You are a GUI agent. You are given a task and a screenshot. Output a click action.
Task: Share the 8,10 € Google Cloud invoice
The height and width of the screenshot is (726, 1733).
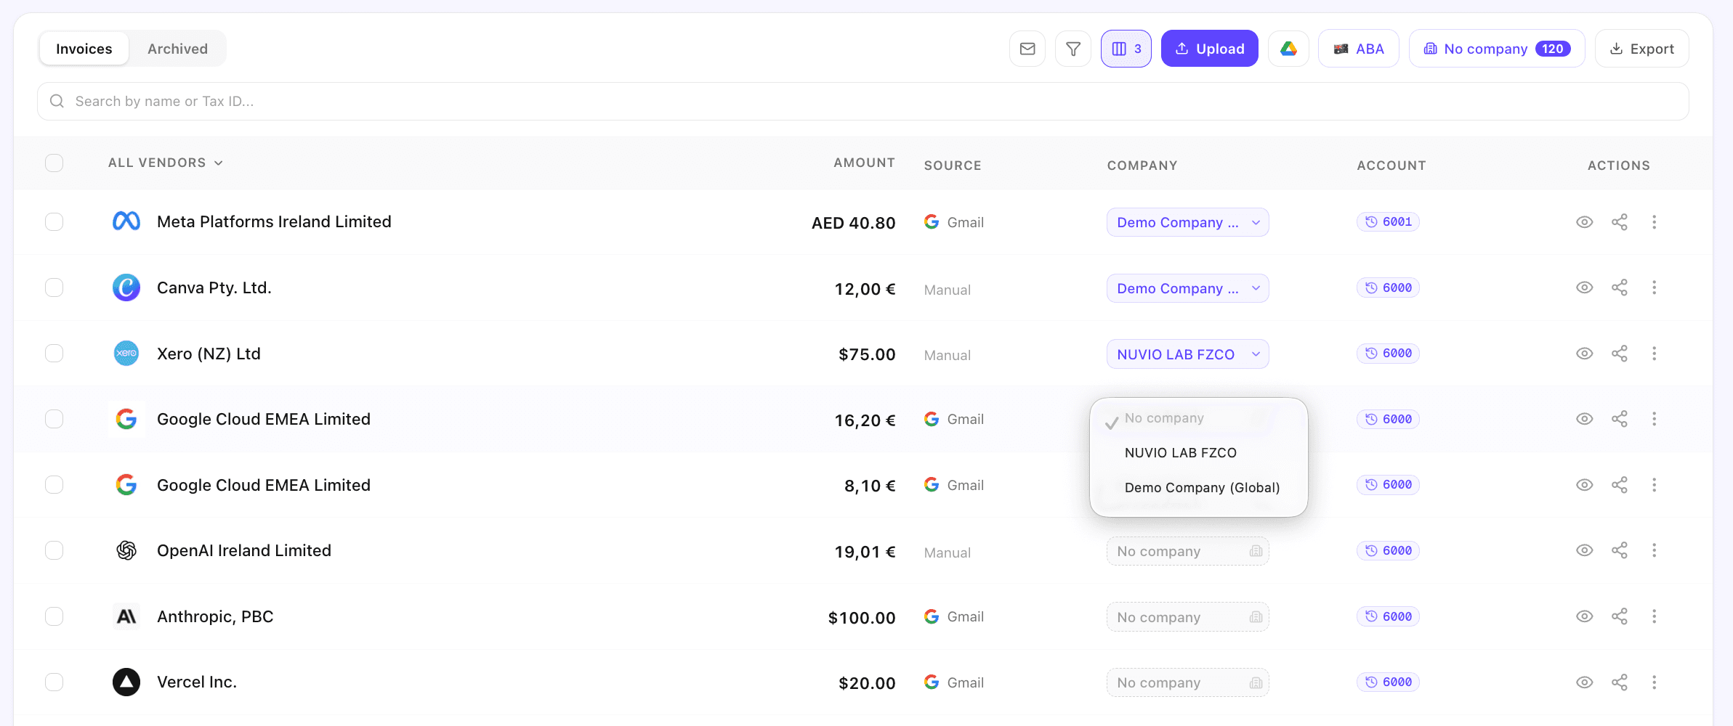[1620, 485]
